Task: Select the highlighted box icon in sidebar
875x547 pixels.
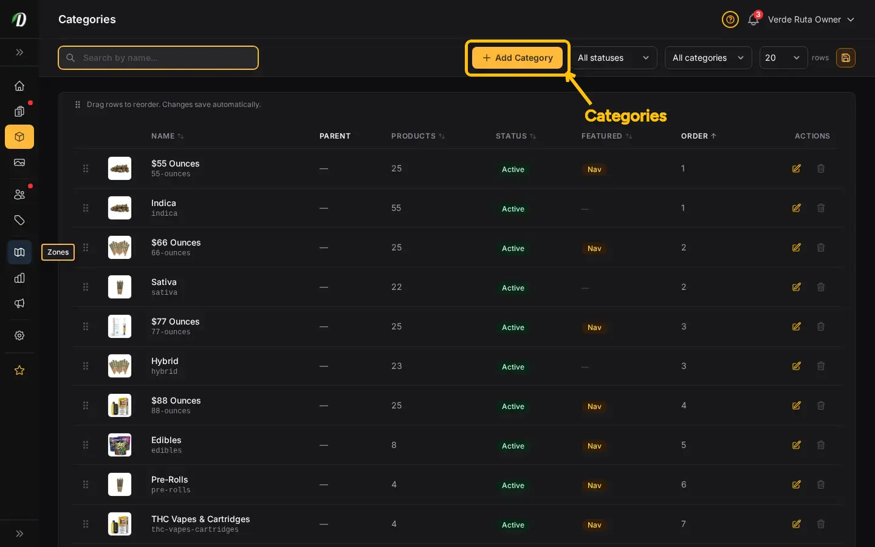Action: pyautogui.click(x=19, y=137)
